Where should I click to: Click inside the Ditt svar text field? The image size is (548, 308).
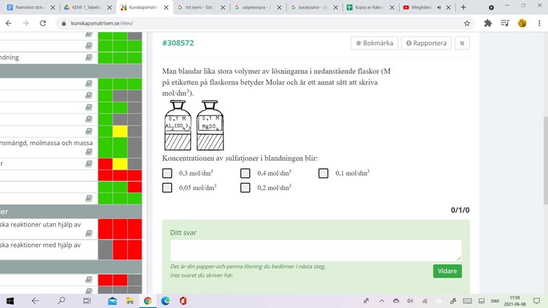click(315, 250)
